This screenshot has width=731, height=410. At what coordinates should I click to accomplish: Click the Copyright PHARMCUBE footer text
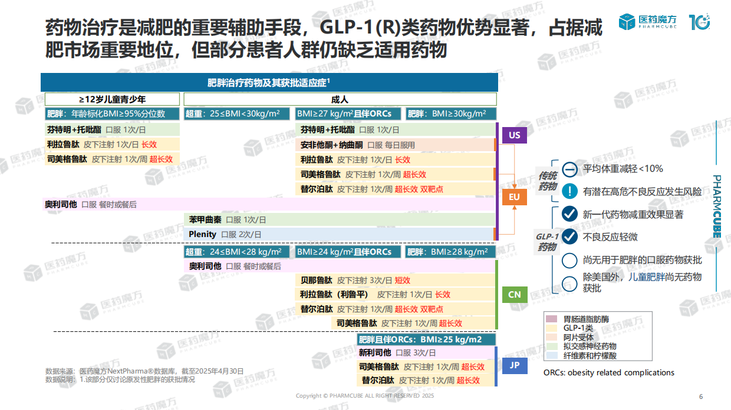pyautogui.click(x=365, y=396)
